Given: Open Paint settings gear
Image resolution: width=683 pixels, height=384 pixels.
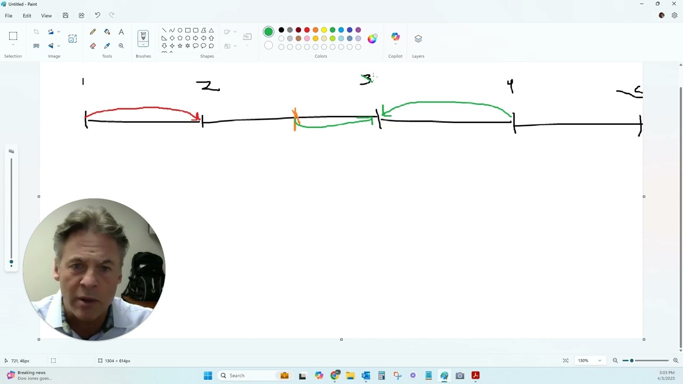Looking at the screenshot, I should tap(674, 15).
